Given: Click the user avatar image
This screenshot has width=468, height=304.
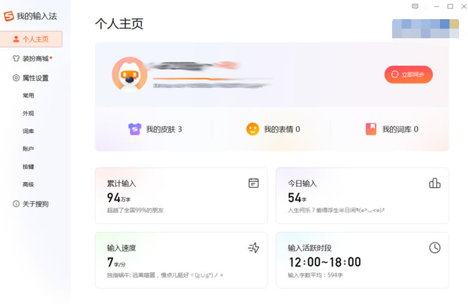Looking at the screenshot, I should click(129, 74).
